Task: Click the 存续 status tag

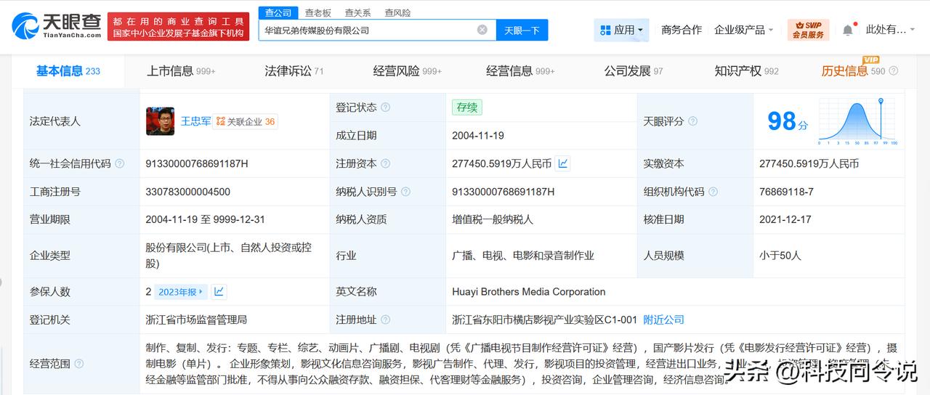Action: click(x=466, y=107)
